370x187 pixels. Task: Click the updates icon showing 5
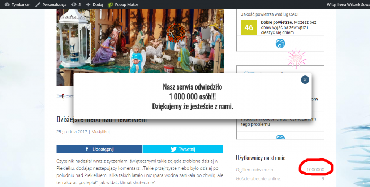[x=76, y=5]
